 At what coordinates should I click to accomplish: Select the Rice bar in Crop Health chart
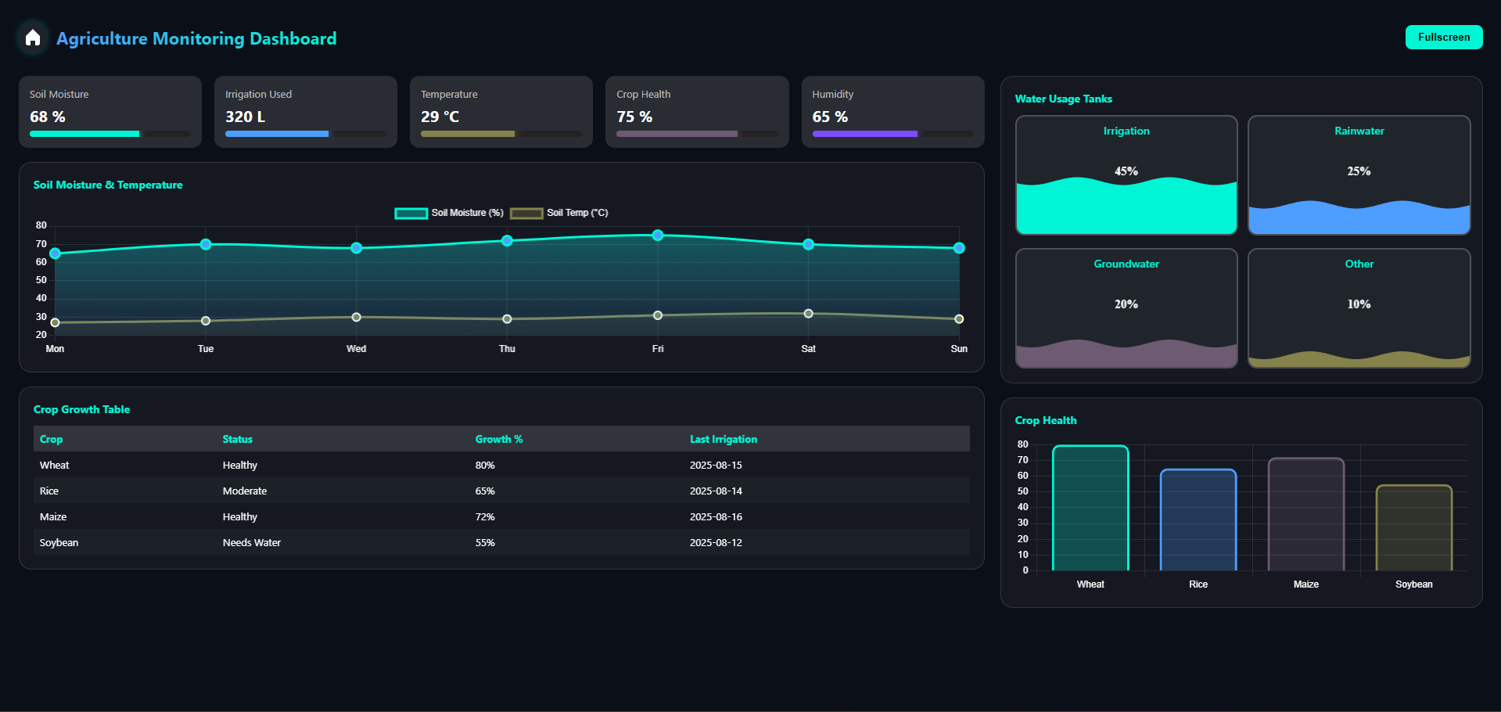[x=1198, y=520]
